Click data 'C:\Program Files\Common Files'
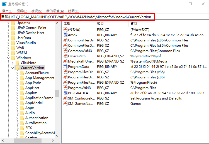Viewport: 209px width, 144px height. (x=155, y=51)
